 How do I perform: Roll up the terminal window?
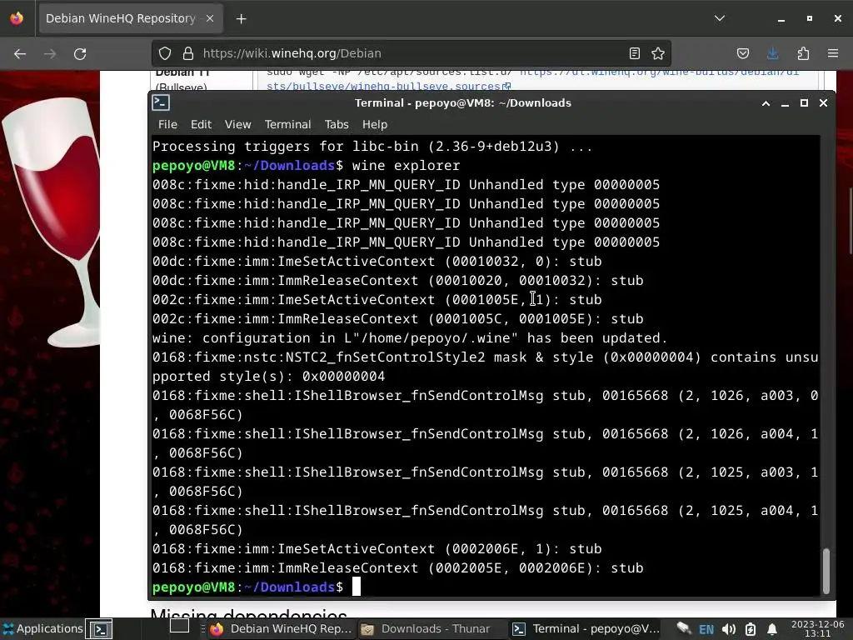coord(766,103)
